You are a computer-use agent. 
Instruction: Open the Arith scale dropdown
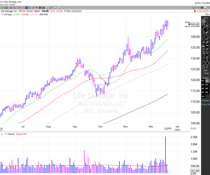pyautogui.click(x=195, y=128)
